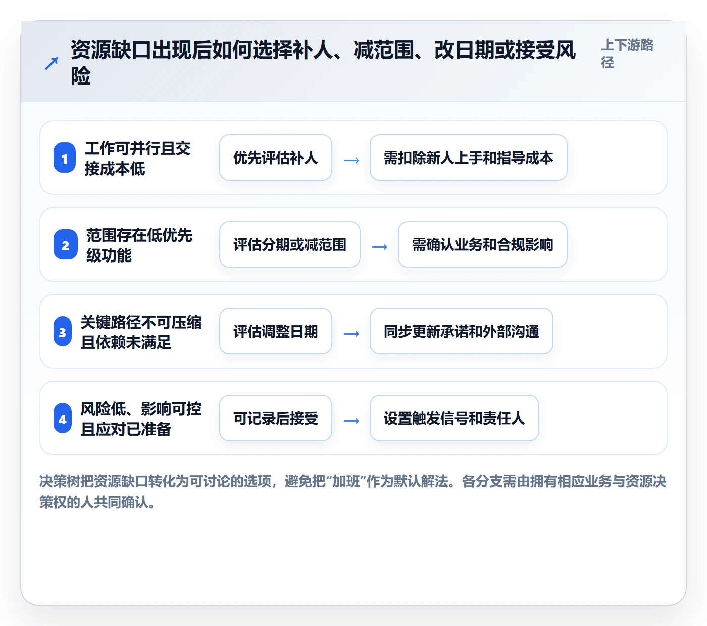Select the 同步更新承诺和外部沟通 box

(x=462, y=331)
